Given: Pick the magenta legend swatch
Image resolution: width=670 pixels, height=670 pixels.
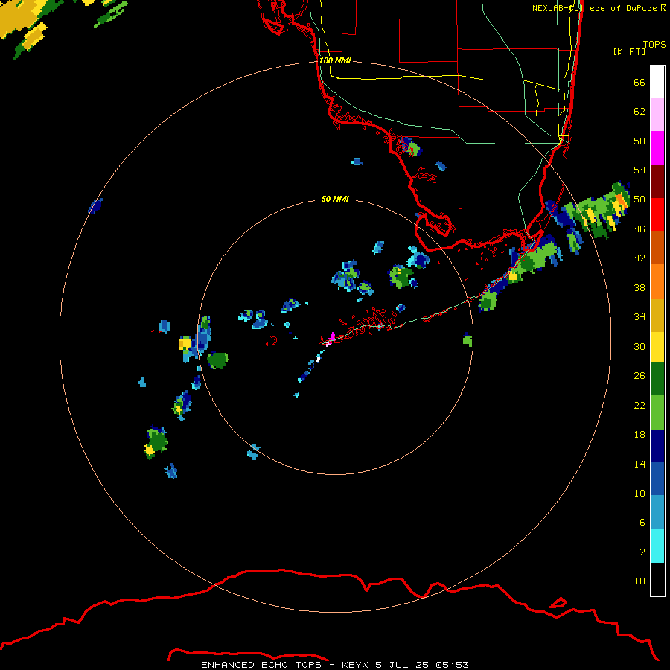Looking at the screenshot, I should 657,148.
